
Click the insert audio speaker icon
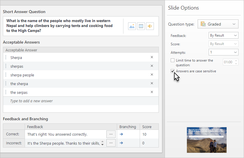click(x=150, y=26)
